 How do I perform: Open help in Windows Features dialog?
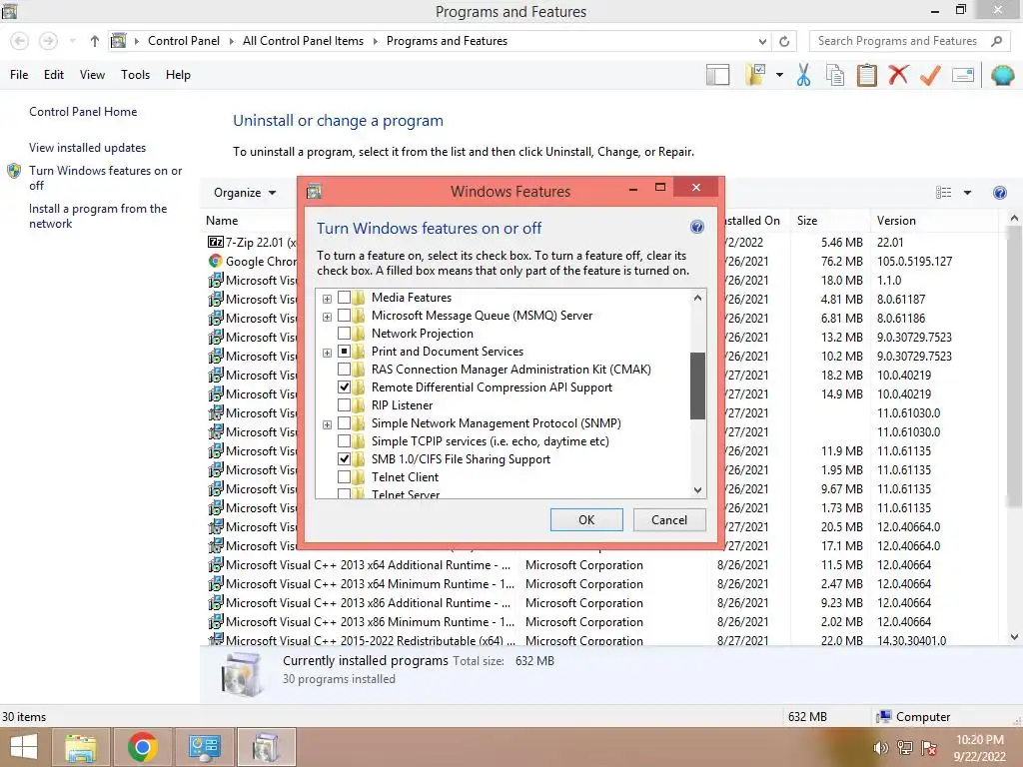point(696,227)
